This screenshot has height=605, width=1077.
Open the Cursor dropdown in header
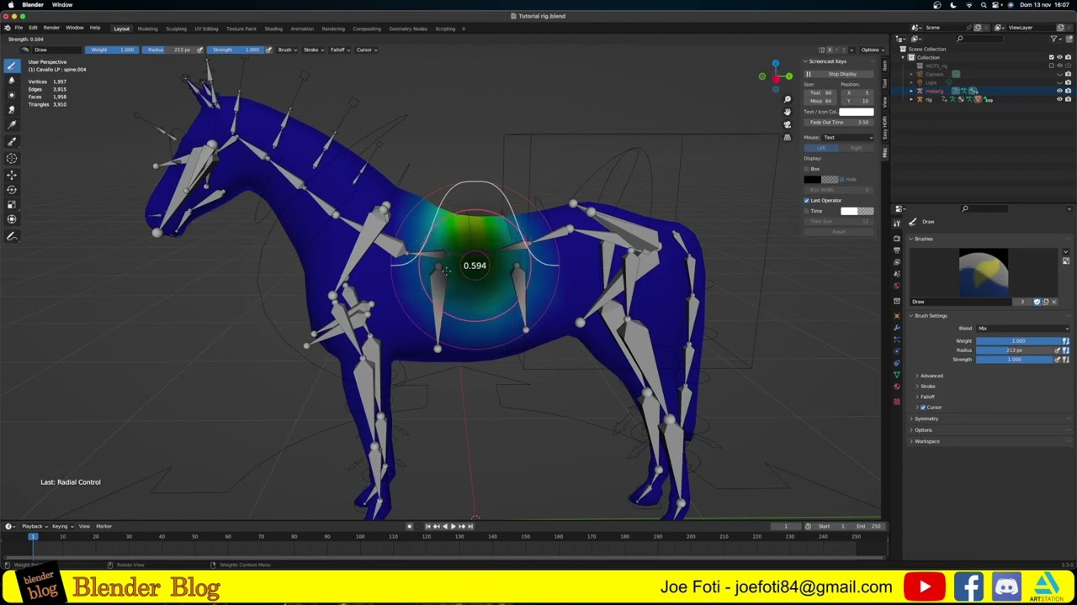[366, 50]
